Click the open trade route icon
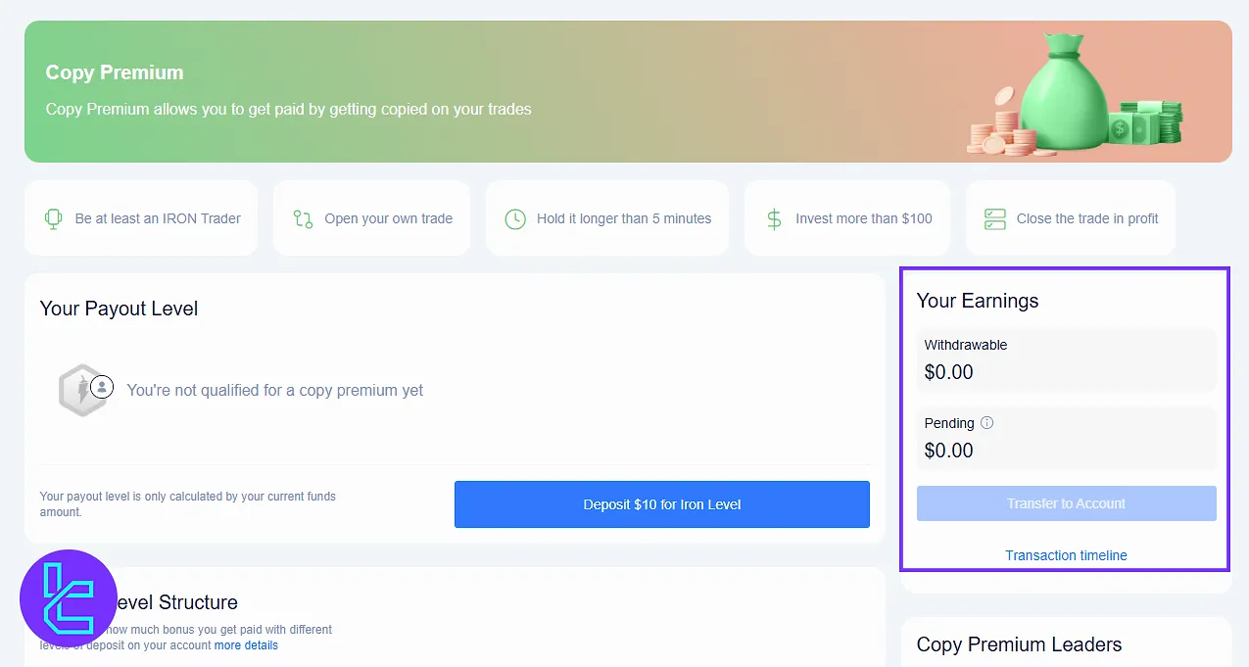Image resolution: width=1249 pixels, height=667 pixels. point(303,218)
